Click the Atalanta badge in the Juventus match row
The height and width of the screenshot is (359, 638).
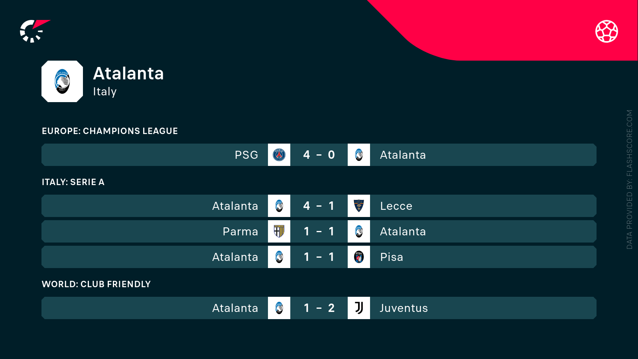[x=279, y=308]
